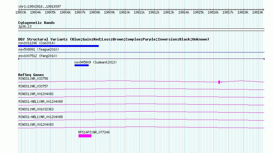Viewport: 273px width, 153px height.
Task: Click the 19808k ruler tick label
Action: coord(95,12)
